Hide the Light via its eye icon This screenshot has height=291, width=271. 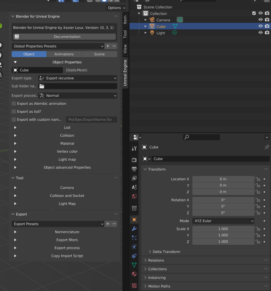(x=261, y=32)
